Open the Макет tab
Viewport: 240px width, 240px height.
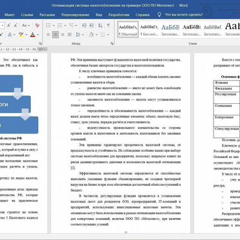coord(10,15)
